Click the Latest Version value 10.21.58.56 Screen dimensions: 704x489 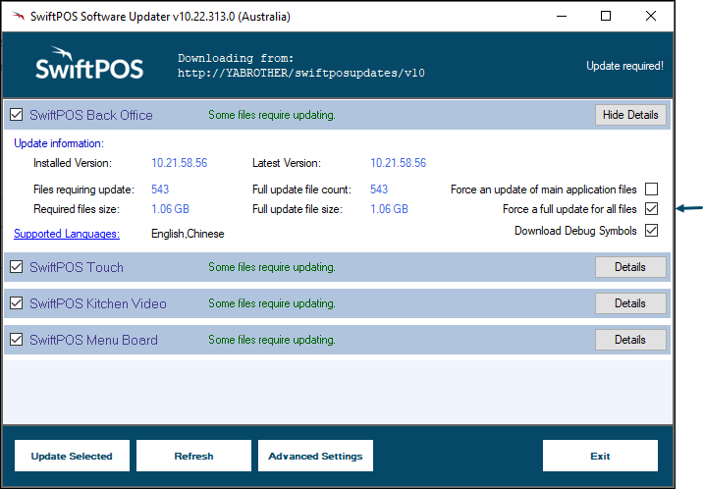tap(399, 163)
